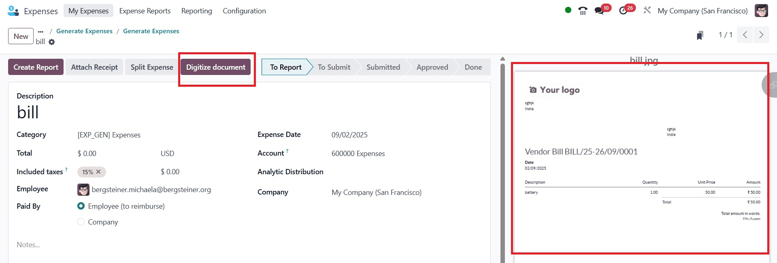Click the 1 / 1 pager counter

pos(725,35)
